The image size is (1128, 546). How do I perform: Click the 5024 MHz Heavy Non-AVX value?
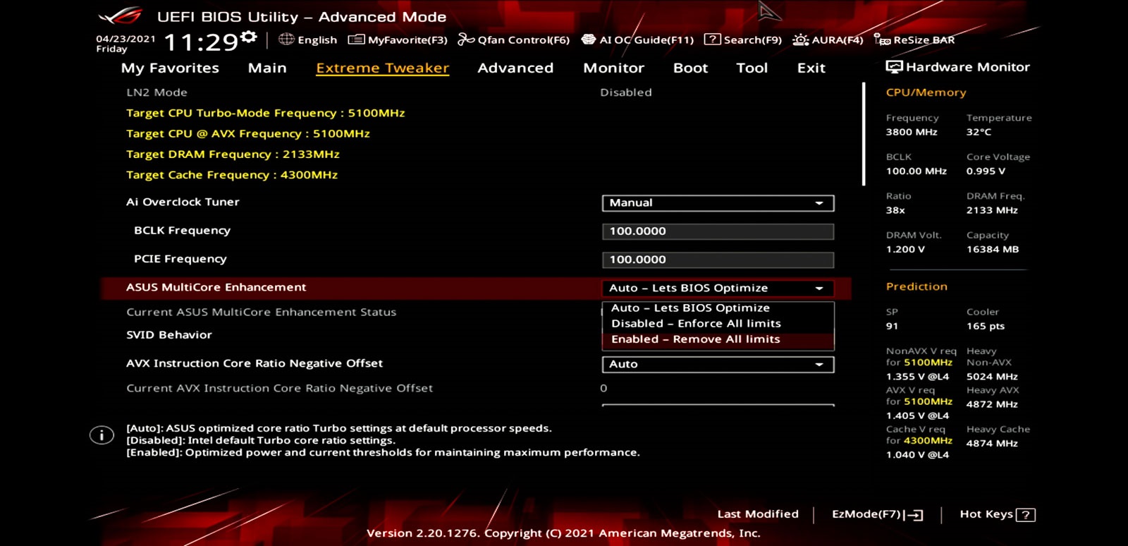coord(992,377)
